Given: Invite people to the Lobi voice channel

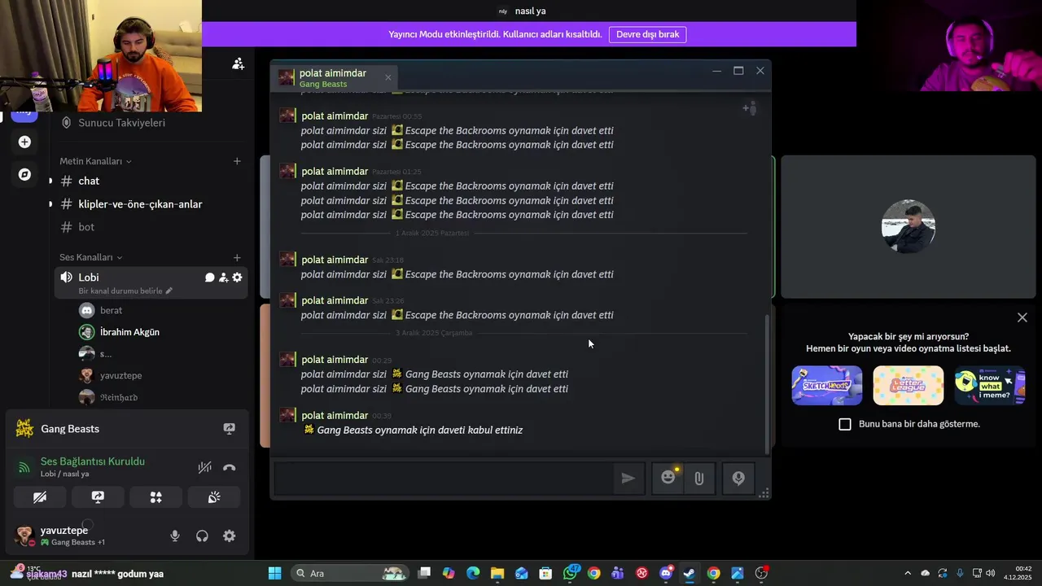Looking at the screenshot, I should pyautogui.click(x=223, y=278).
